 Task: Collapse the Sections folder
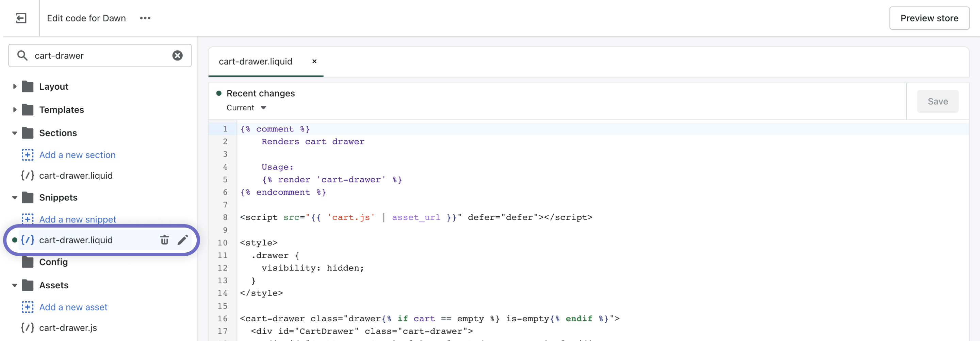pyautogui.click(x=15, y=133)
